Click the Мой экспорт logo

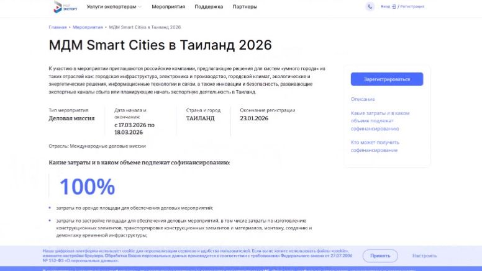(x=65, y=7)
